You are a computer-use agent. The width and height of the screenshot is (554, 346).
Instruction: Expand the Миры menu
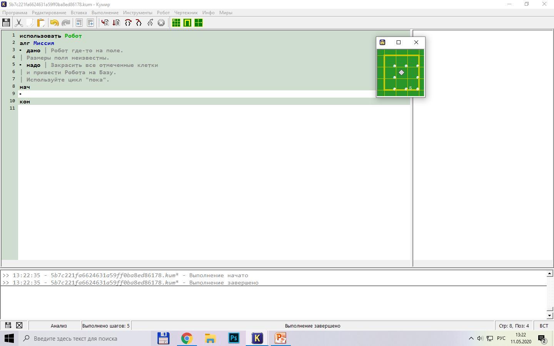point(225,13)
